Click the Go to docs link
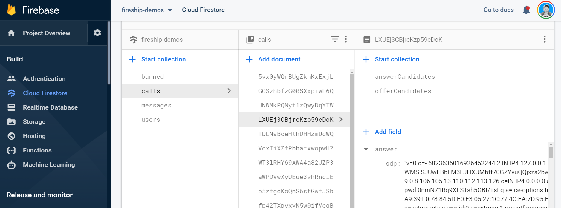The width and height of the screenshot is (561, 208). coord(498,10)
